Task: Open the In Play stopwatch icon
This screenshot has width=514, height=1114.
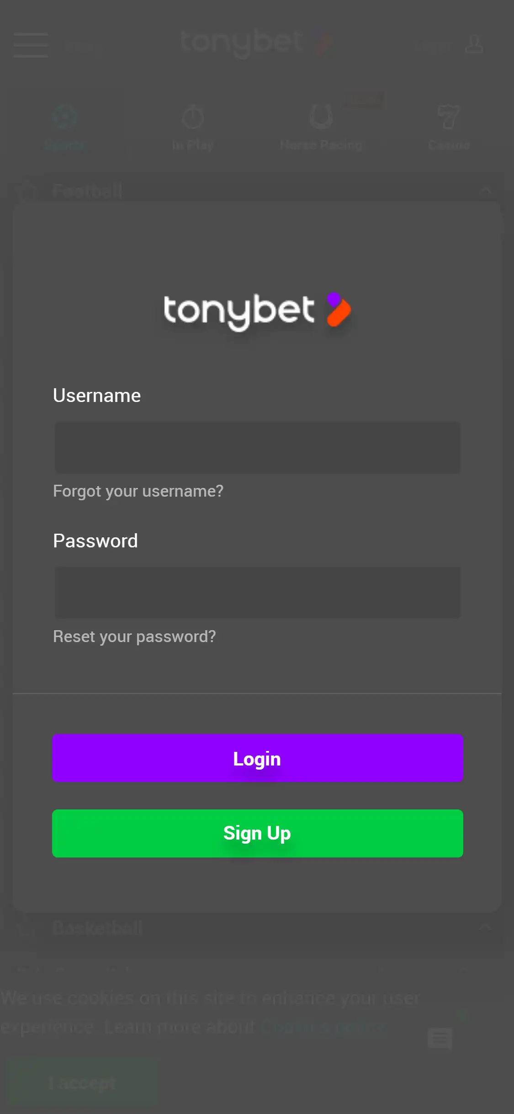Action: click(193, 117)
